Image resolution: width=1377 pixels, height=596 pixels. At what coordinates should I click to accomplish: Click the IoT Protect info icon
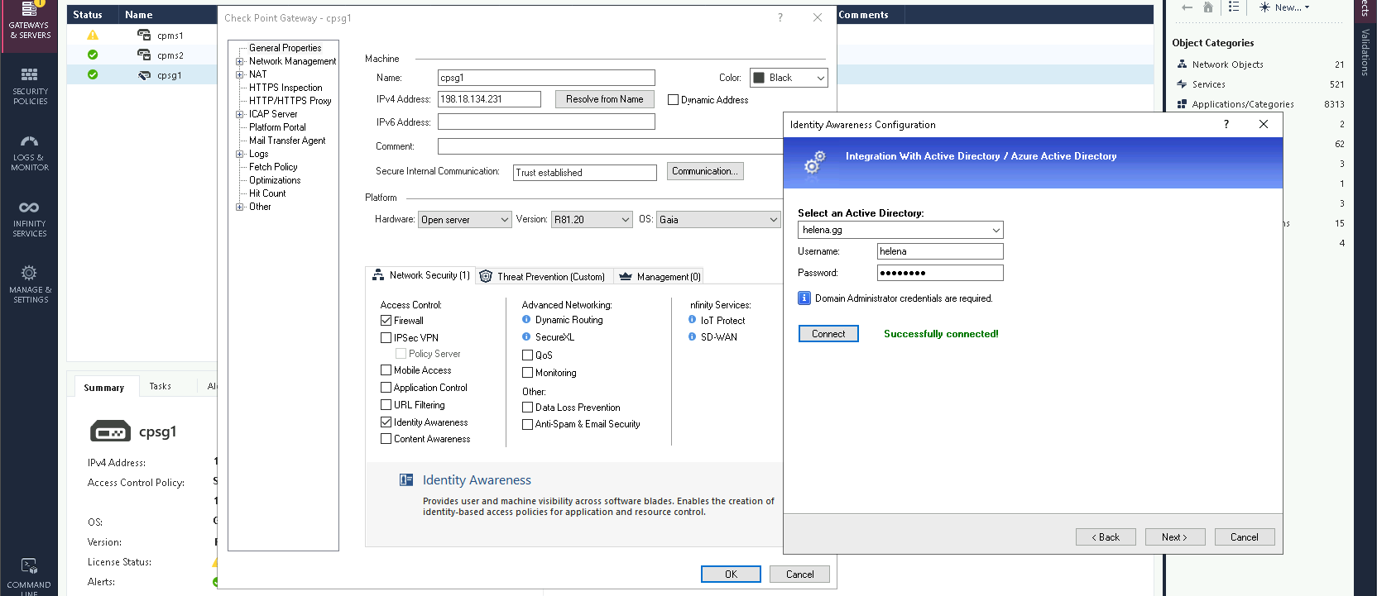(x=692, y=320)
